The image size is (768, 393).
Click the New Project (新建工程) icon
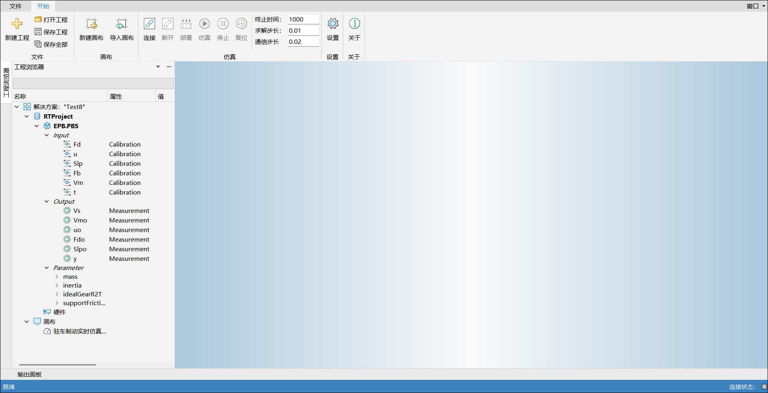pyautogui.click(x=17, y=24)
